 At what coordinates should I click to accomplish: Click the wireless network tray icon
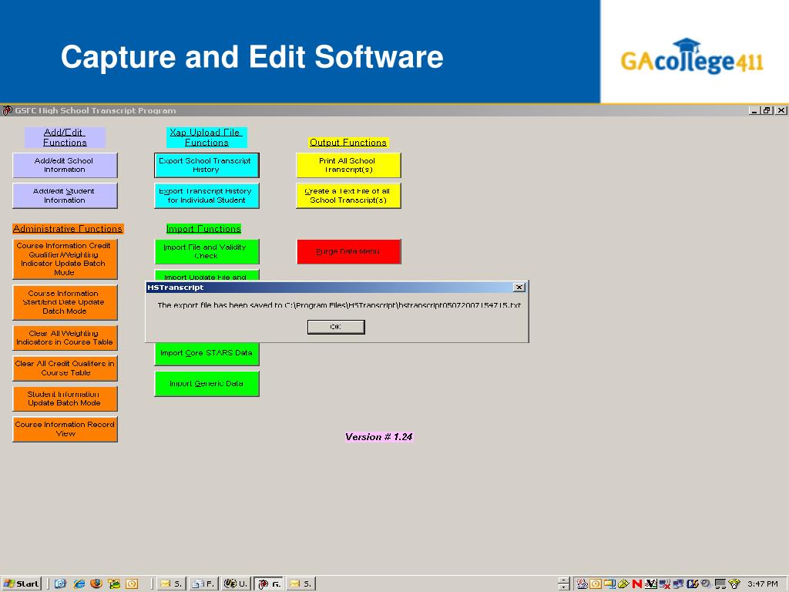click(734, 584)
